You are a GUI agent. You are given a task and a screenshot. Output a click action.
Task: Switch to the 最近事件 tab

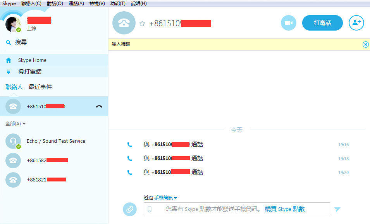click(40, 87)
